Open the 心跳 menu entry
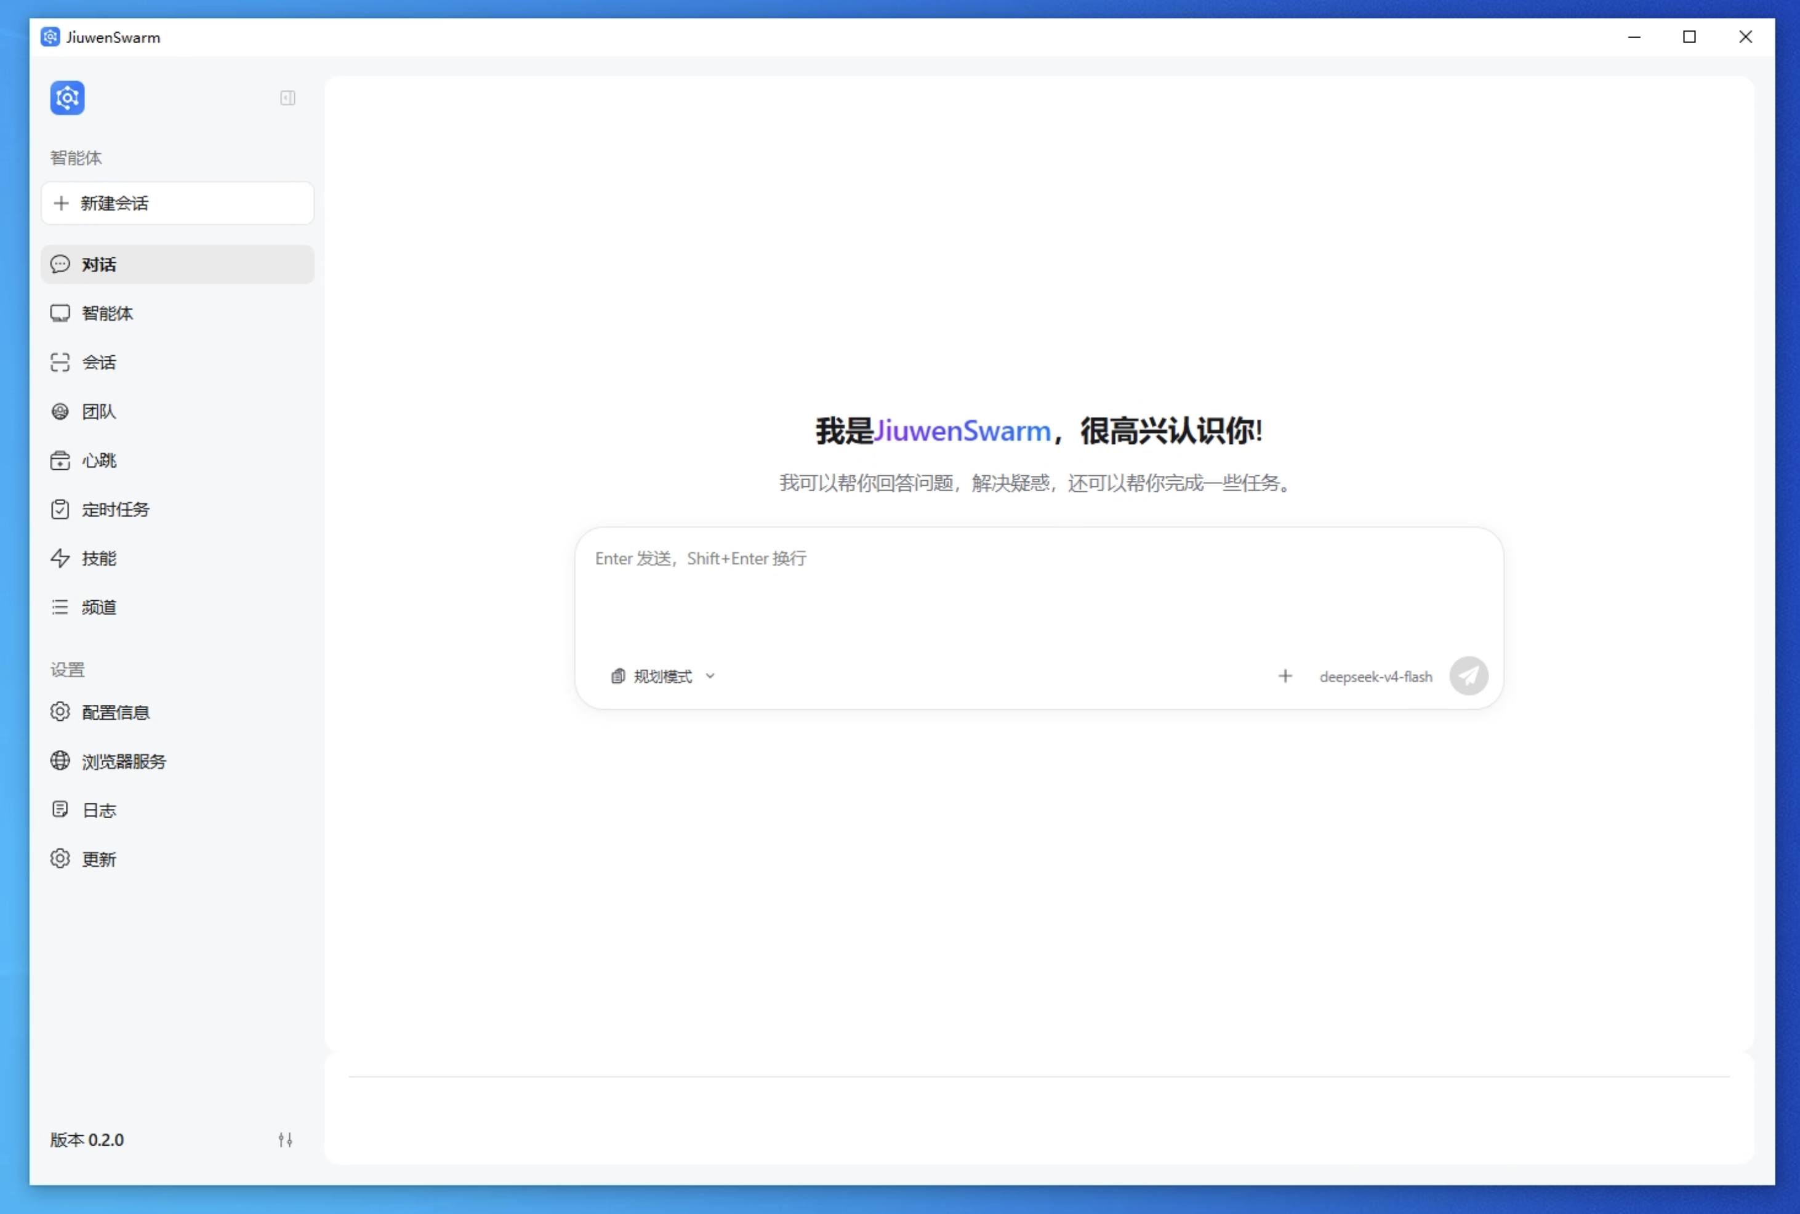Image resolution: width=1800 pixels, height=1214 pixels. pos(177,460)
